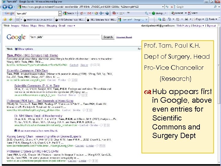
Task: Open the 'Scientific Commons: PKH Tam' result
Action: click(x=27, y=71)
